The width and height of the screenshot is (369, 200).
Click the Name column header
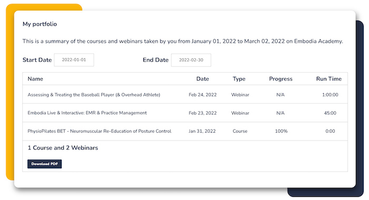pos(35,79)
